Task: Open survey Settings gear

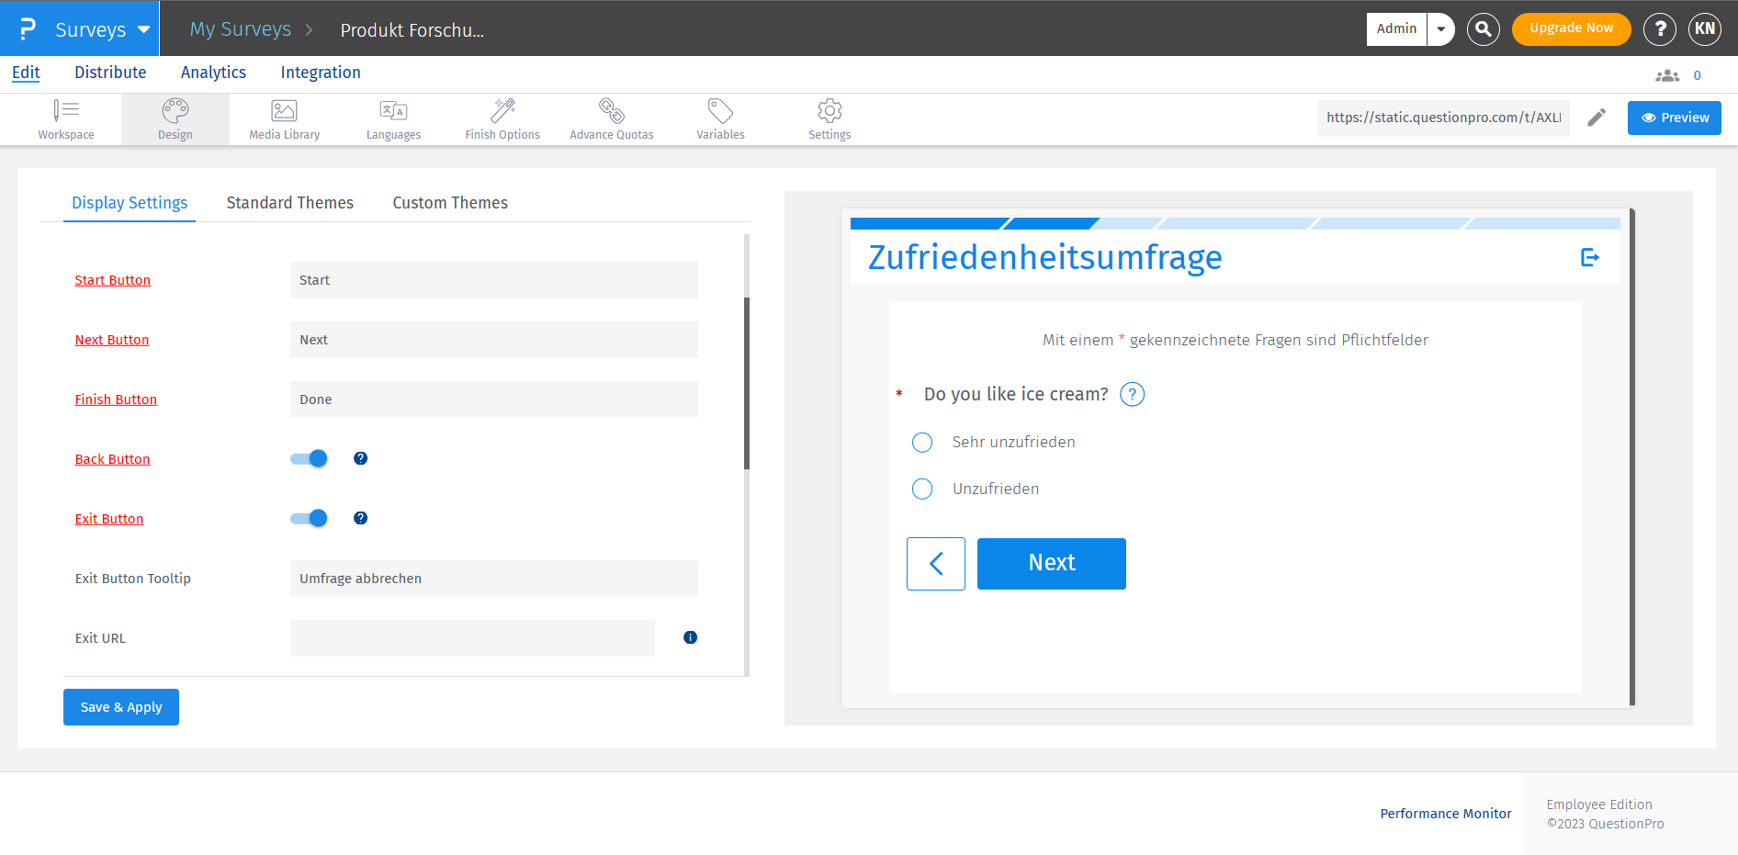Action: [x=829, y=118]
